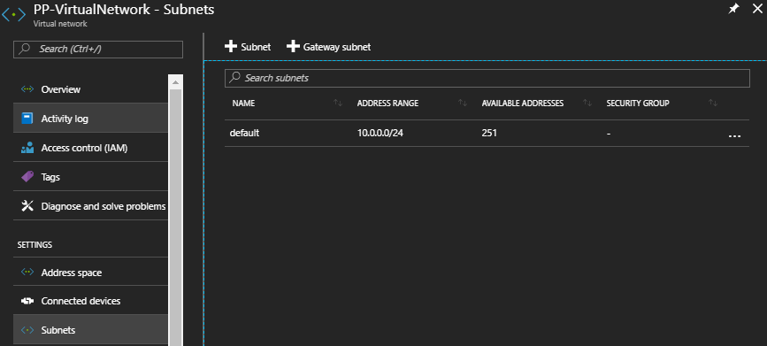Click the Connected devices icon
This screenshot has height=346, width=767.
(x=27, y=301)
